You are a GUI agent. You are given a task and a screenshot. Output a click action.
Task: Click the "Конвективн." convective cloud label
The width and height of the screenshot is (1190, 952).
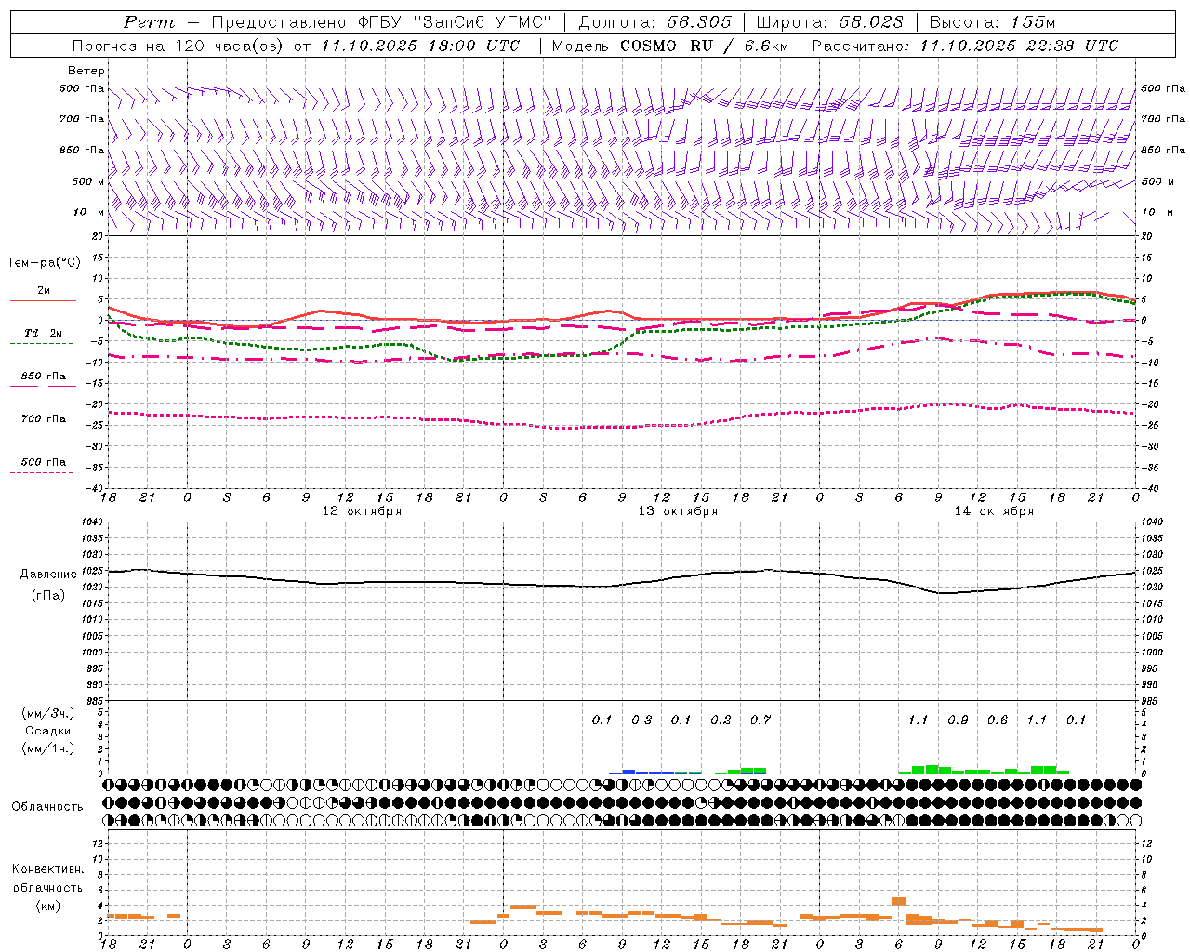pos(48,869)
